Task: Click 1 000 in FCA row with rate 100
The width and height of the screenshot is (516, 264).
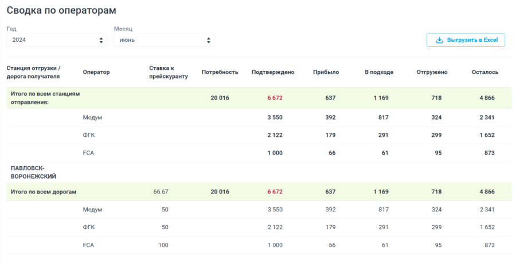Action: [275, 245]
